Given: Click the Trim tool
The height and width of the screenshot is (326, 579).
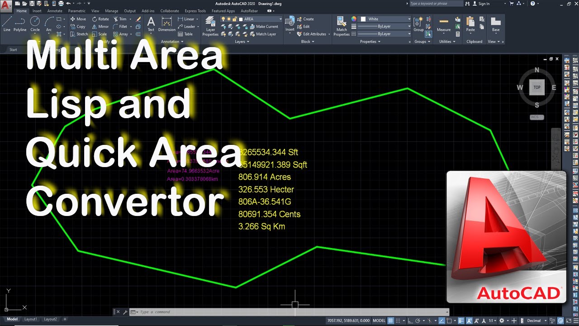Looking at the screenshot, I should (120, 19).
